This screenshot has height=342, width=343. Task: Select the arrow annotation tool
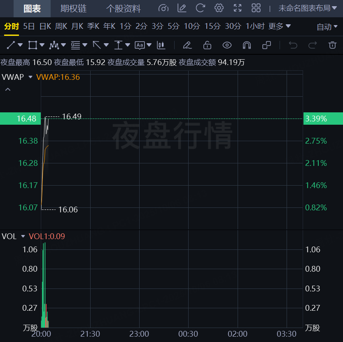tap(97, 45)
